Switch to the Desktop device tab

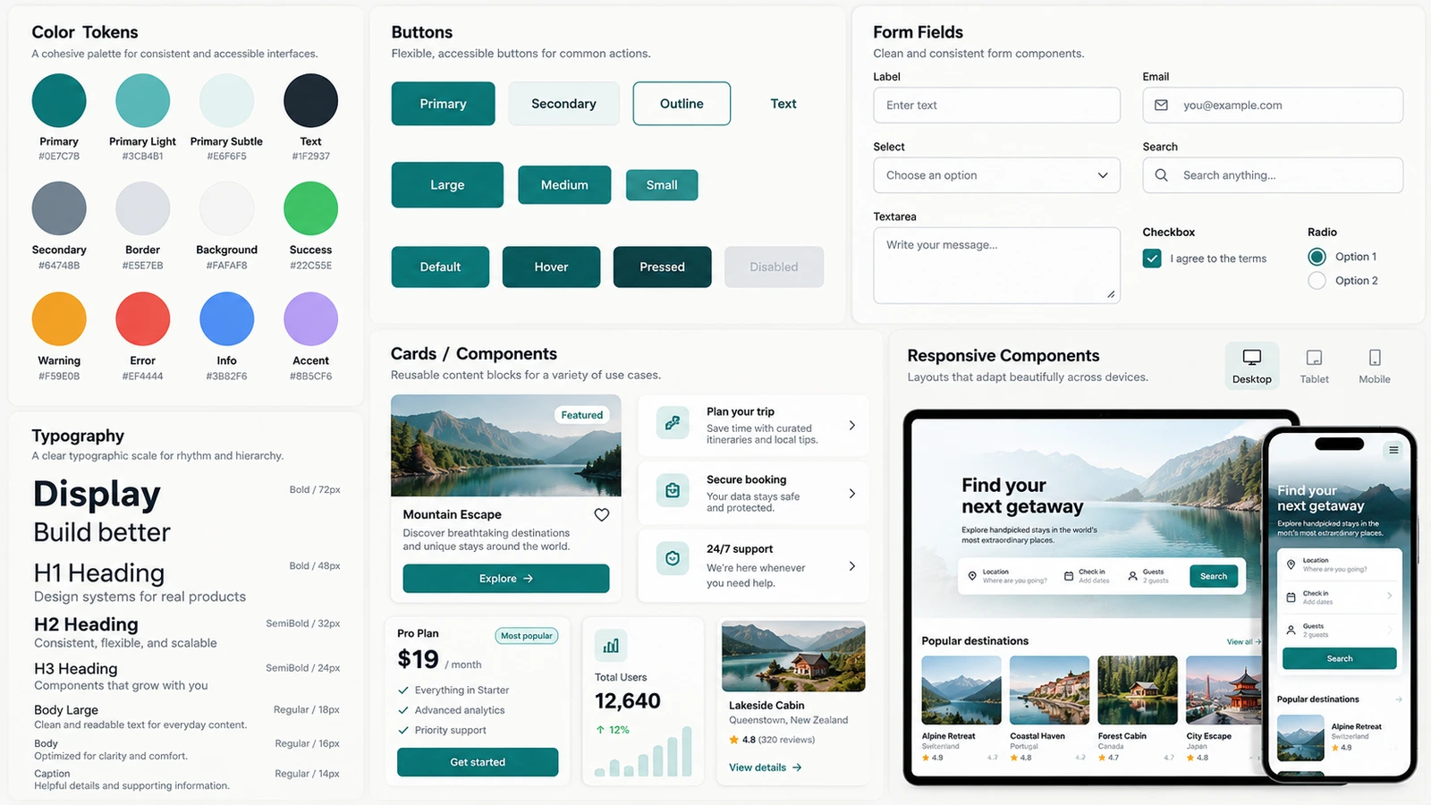click(x=1251, y=366)
